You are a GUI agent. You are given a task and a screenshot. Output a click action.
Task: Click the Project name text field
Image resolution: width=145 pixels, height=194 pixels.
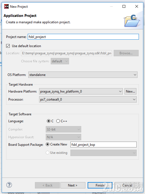(83, 37)
